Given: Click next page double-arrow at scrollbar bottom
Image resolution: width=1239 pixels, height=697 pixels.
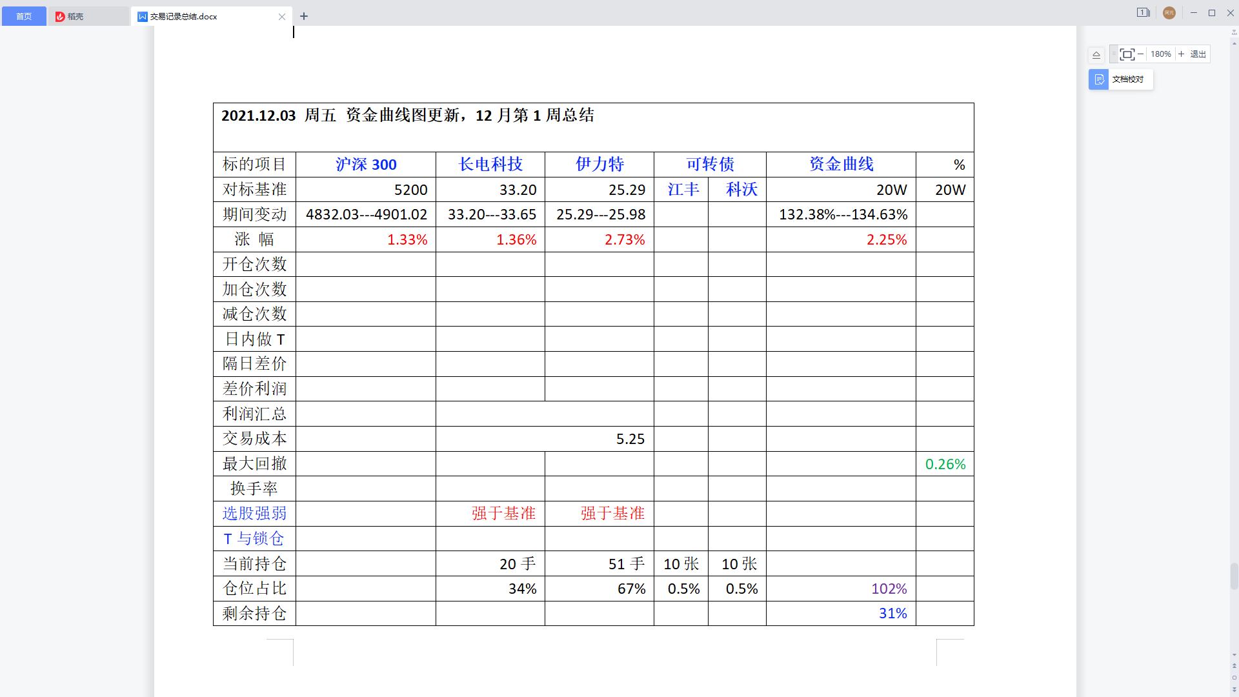Looking at the screenshot, I should (1234, 690).
